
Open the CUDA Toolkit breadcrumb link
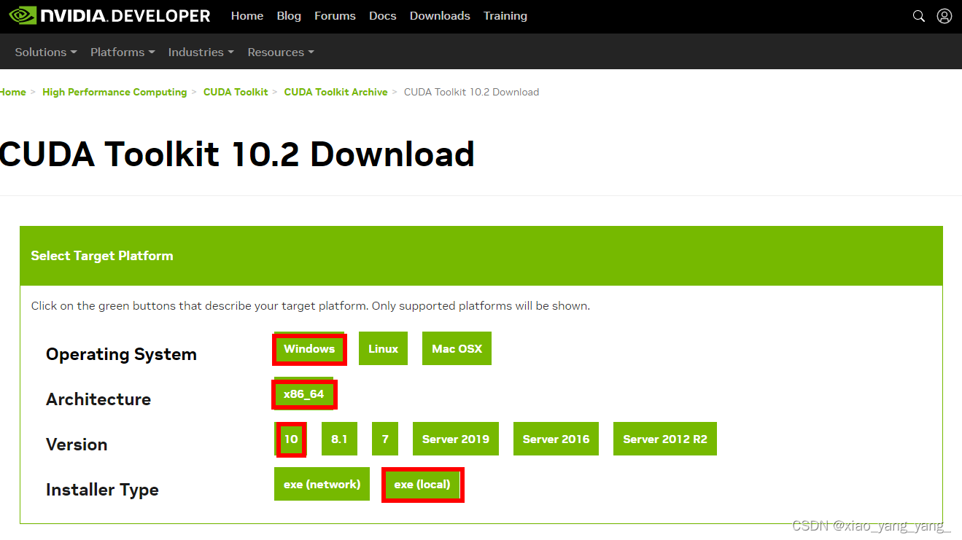[236, 92]
